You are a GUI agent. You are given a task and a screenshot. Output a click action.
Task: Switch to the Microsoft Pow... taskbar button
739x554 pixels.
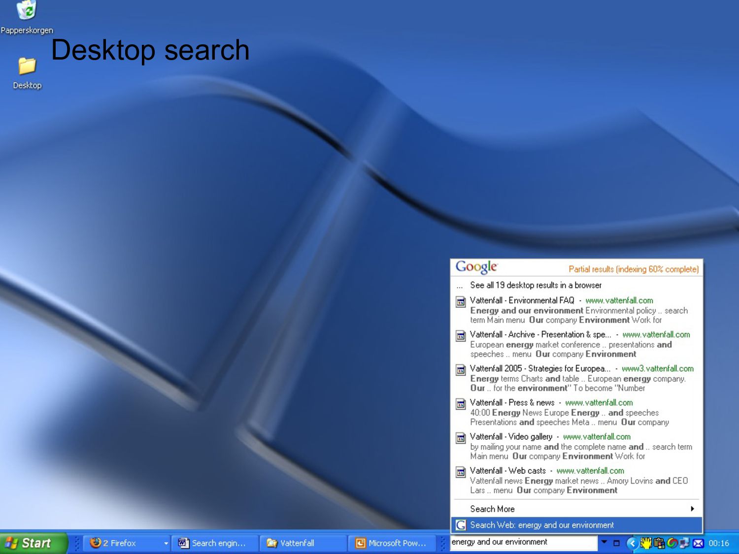pos(391,543)
